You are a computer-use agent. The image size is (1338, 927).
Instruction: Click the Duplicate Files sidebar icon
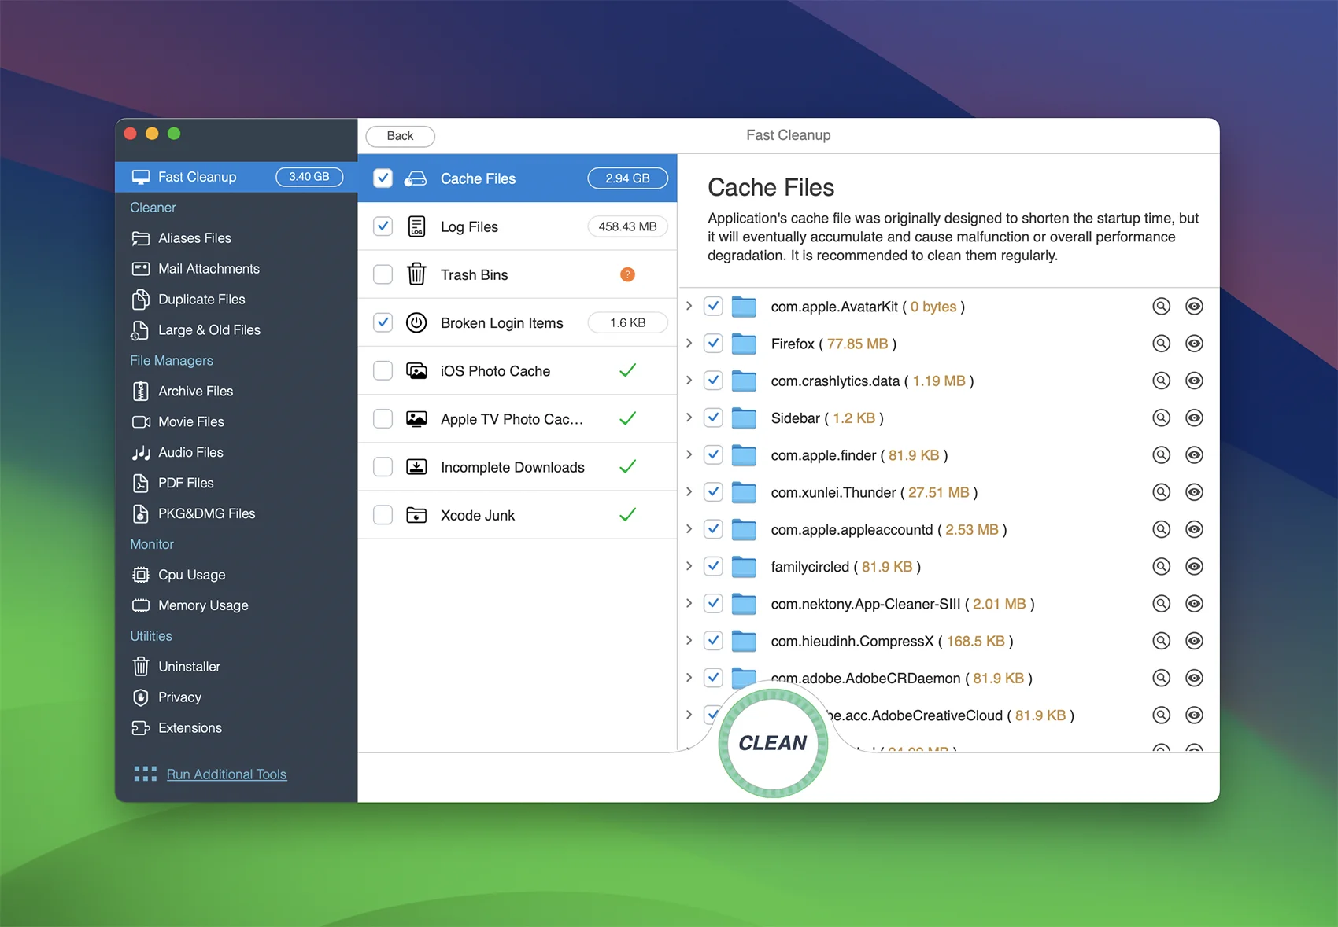click(141, 300)
